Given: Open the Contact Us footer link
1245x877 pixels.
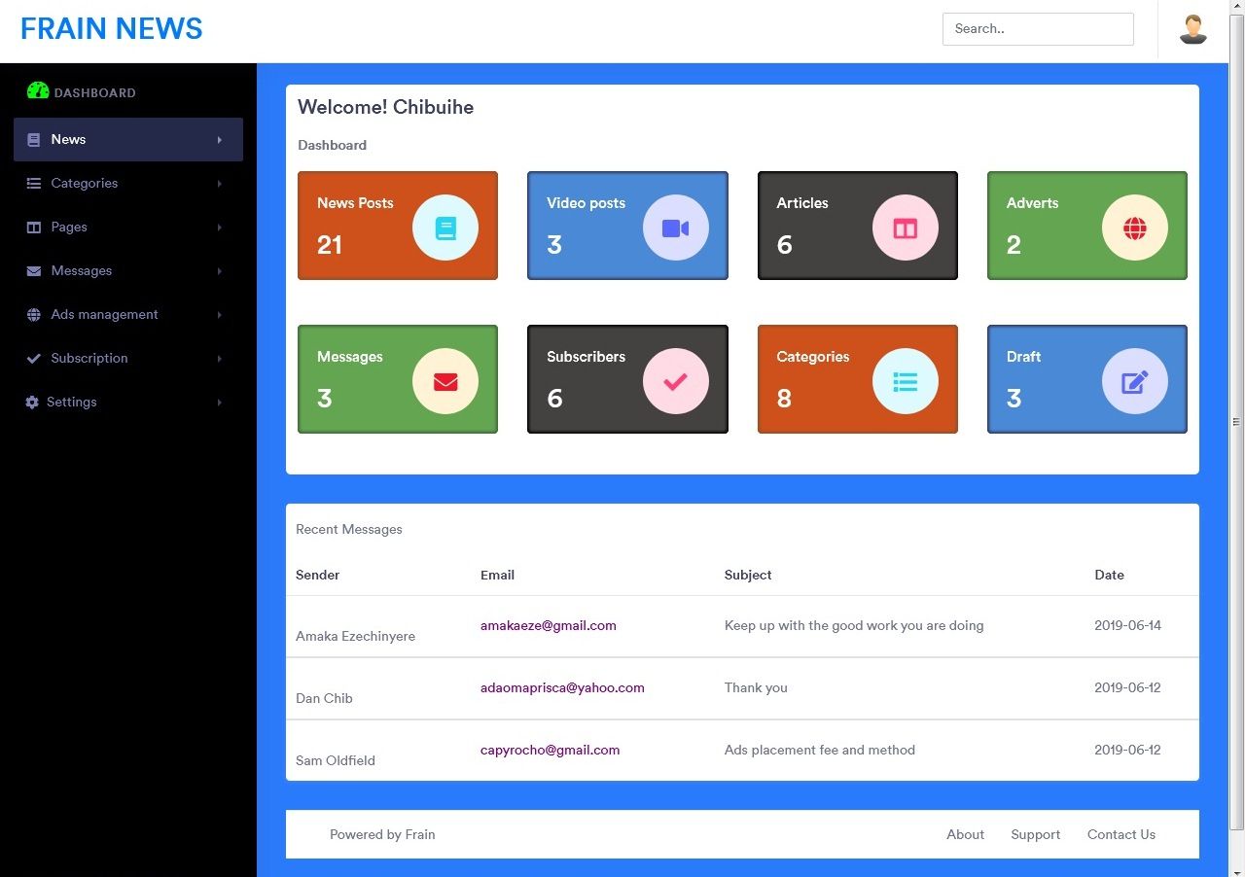Looking at the screenshot, I should (1121, 834).
